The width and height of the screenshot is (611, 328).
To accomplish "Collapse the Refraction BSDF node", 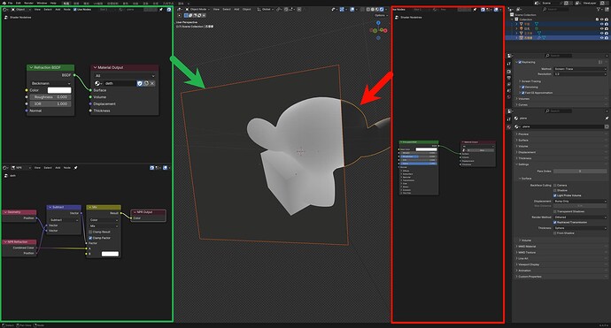I will pos(30,68).
